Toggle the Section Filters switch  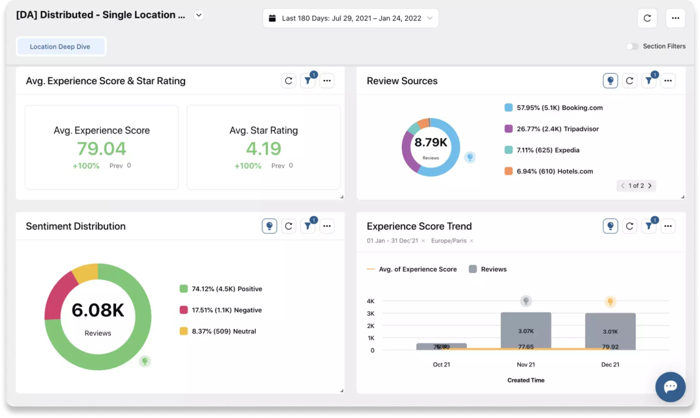(632, 46)
